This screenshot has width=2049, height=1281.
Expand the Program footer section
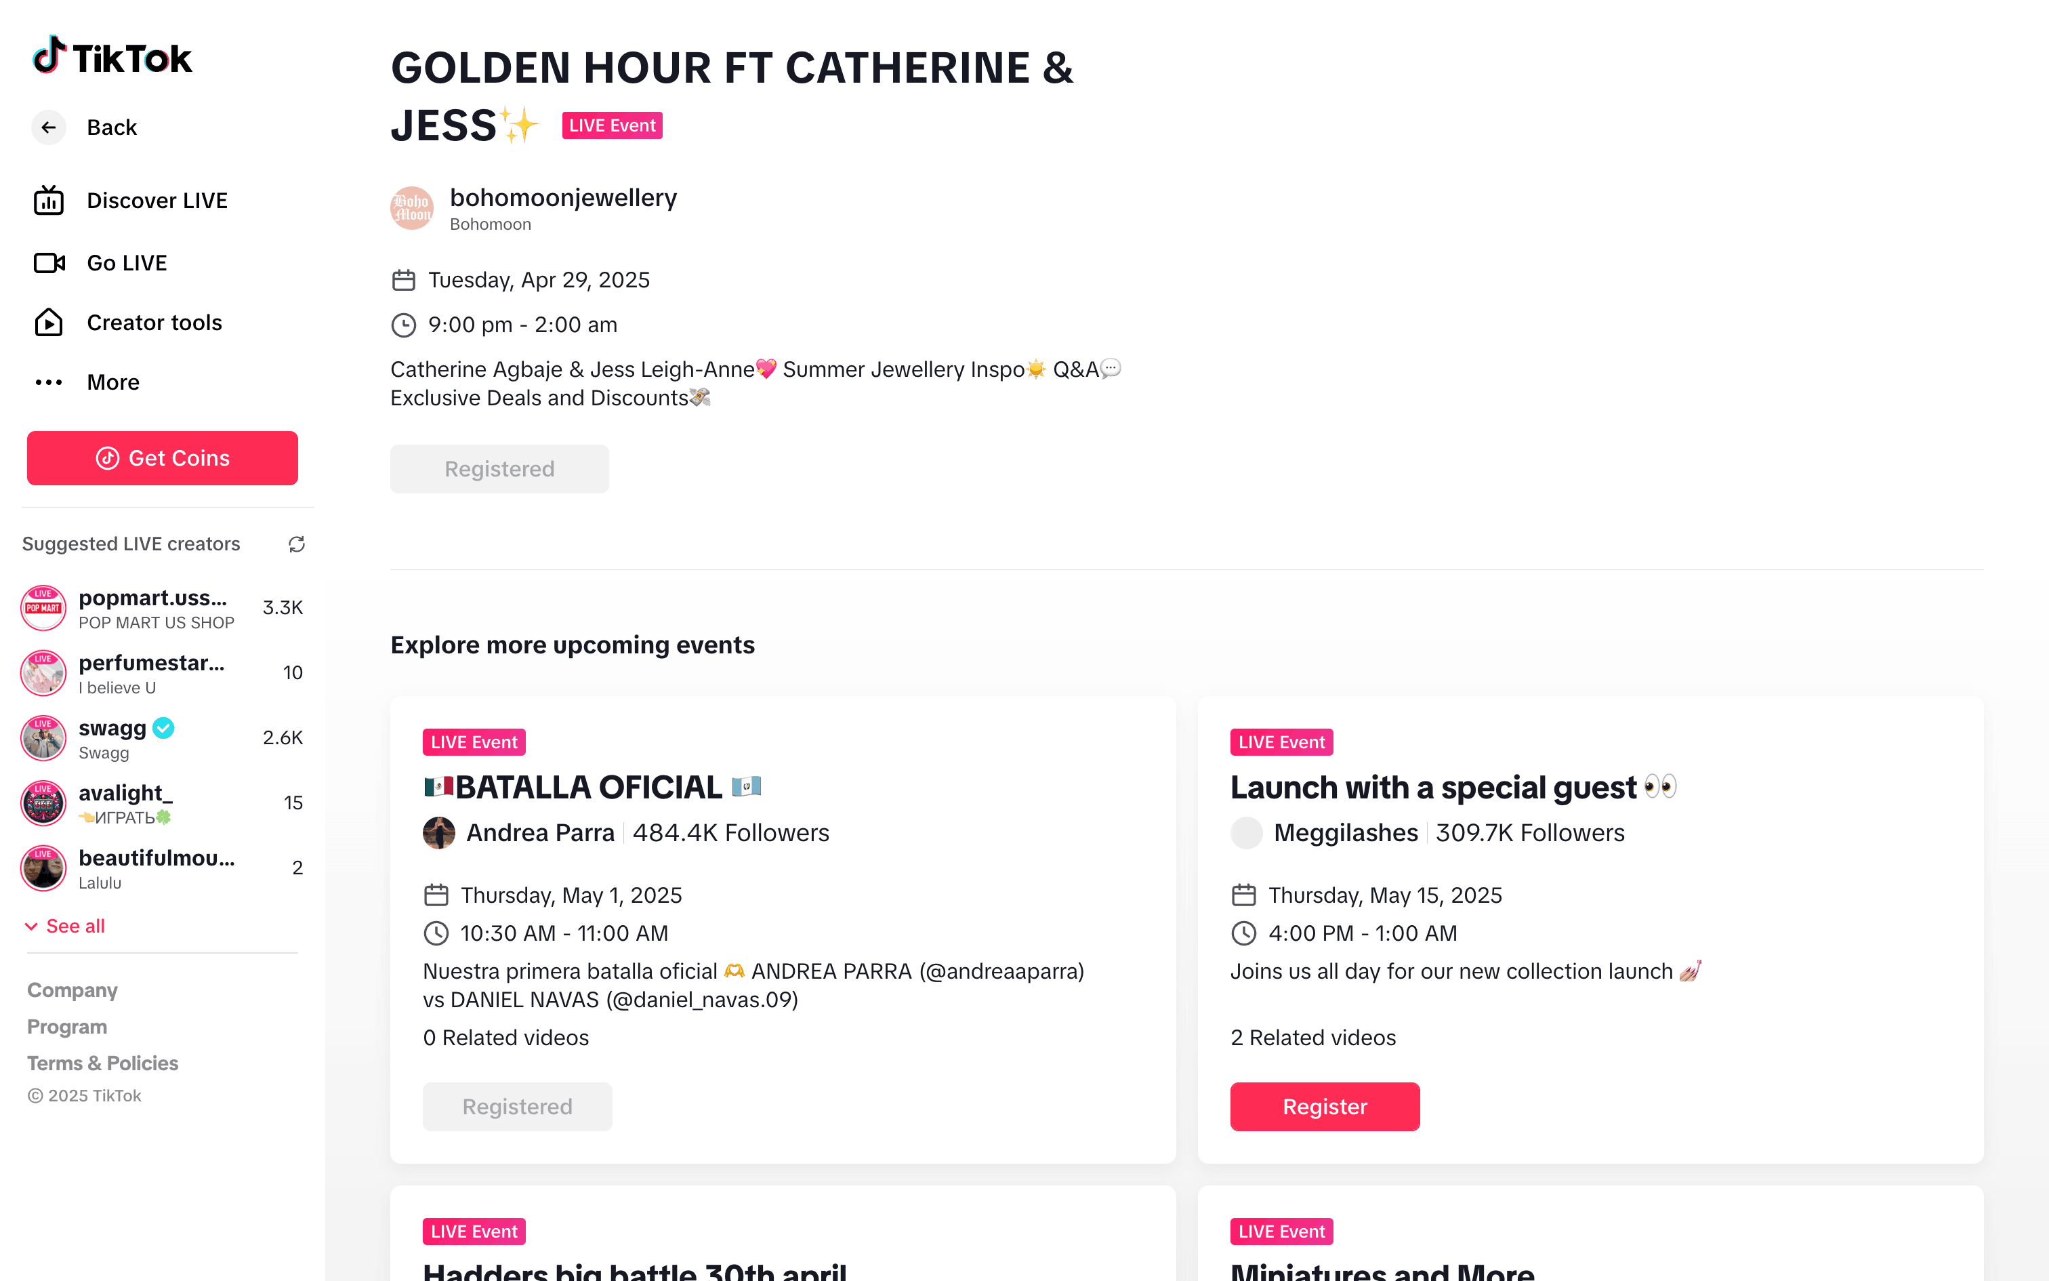67,1027
